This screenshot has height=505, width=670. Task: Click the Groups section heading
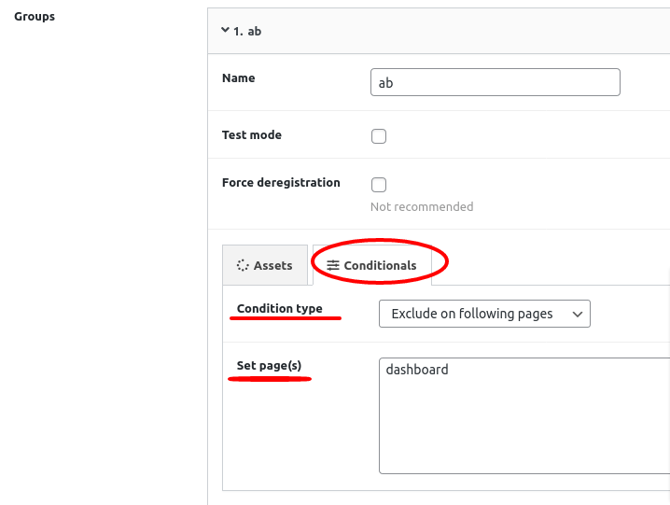(x=35, y=17)
